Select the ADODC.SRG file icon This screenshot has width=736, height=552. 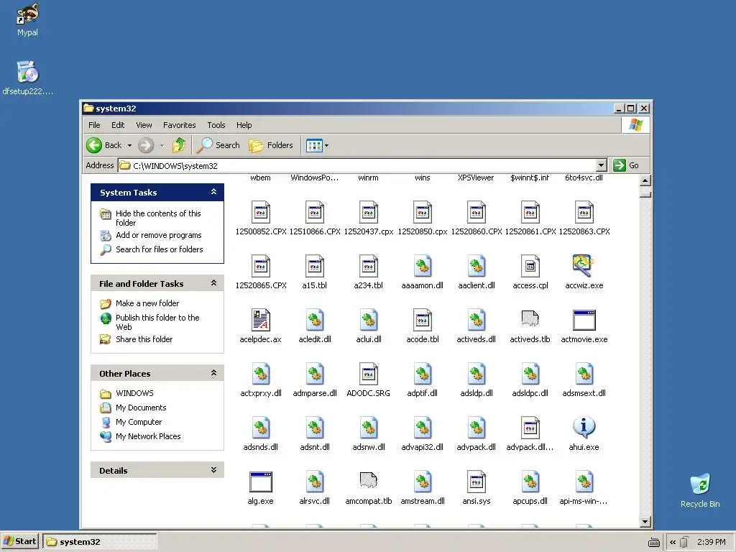(x=369, y=374)
